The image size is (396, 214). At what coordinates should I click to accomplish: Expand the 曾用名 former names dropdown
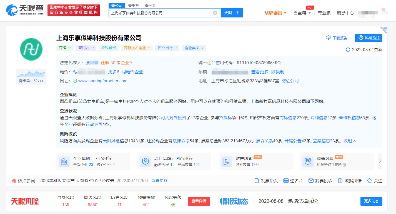click(86, 48)
